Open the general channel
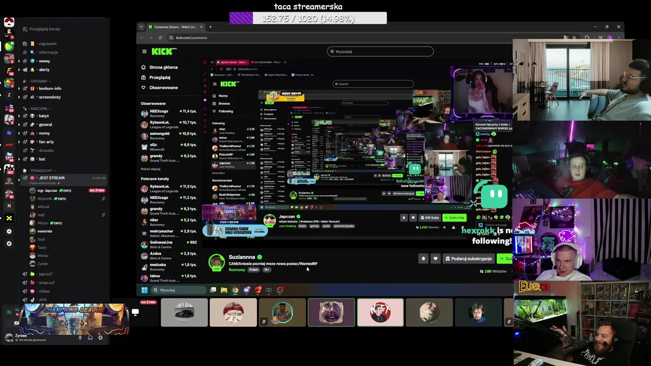Screen dimensions: 651x366 (x=45, y=125)
